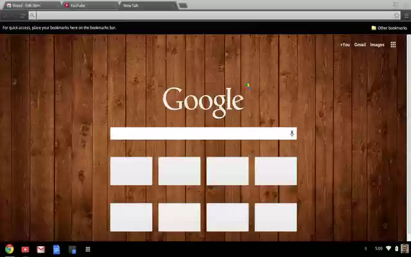Open the dark app icon next to Docs
411x257 pixels.
tap(72, 250)
